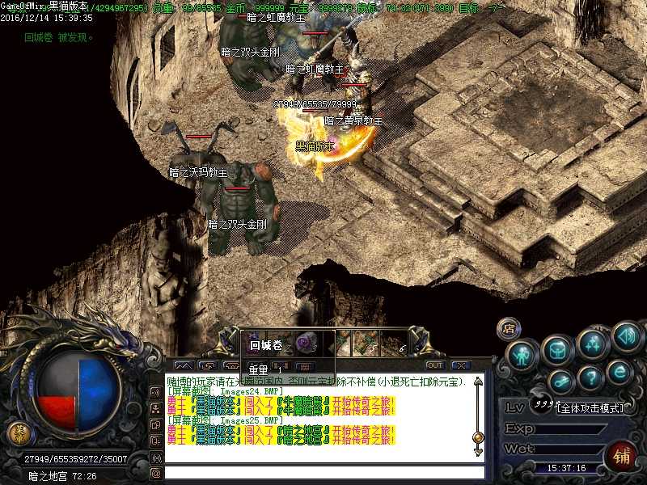Select quick belt slot 6

(393, 344)
